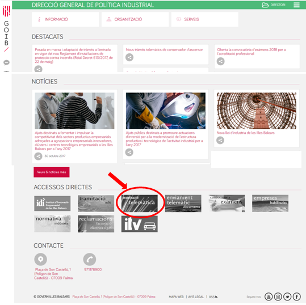Open the Informació menu
Viewport: 306px width, 305px height.
tap(65, 19)
